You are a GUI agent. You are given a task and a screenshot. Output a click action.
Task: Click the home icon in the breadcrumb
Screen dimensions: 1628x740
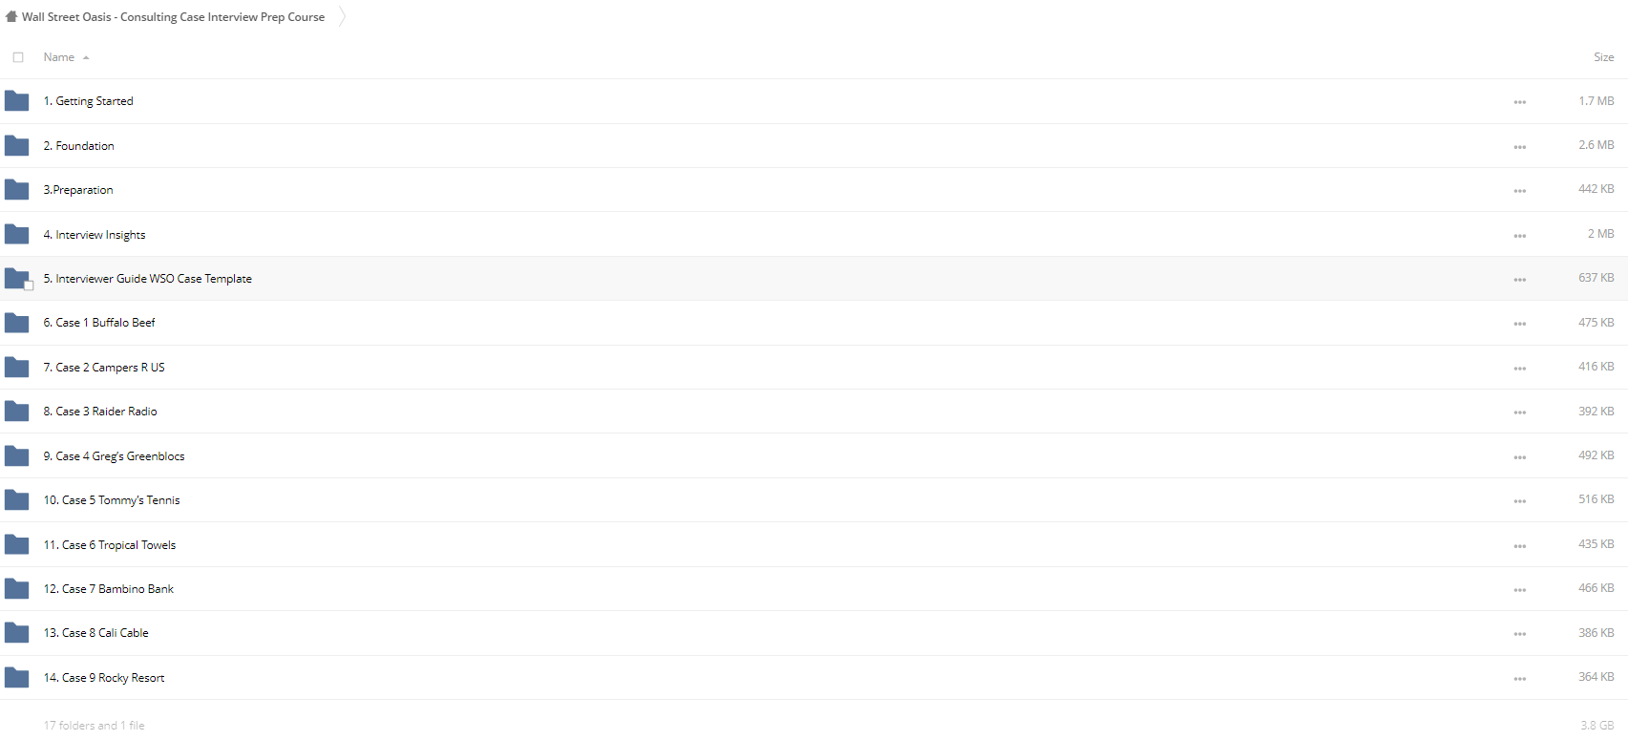click(x=11, y=16)
